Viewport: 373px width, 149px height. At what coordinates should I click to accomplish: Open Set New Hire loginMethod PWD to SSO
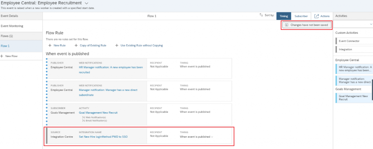click(103, 137)
